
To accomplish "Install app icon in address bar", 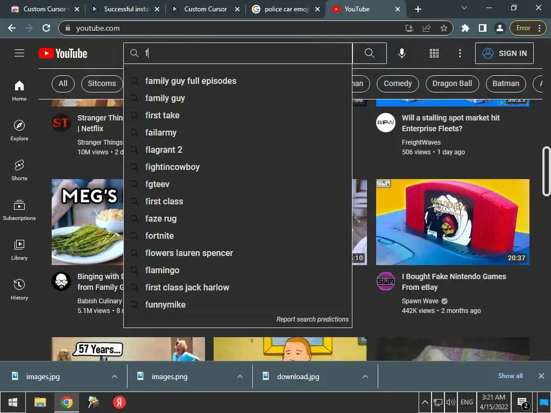I will point(409,28).
